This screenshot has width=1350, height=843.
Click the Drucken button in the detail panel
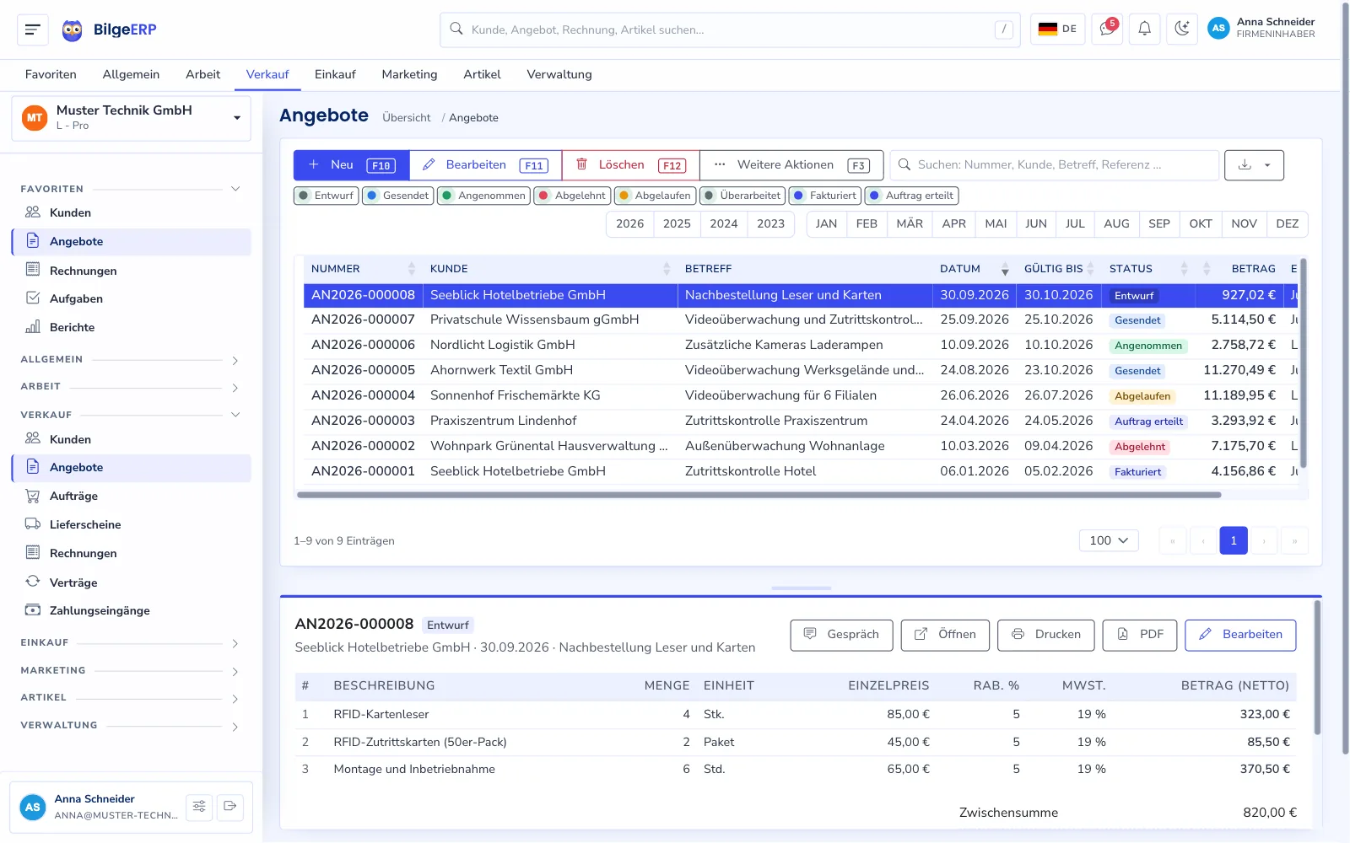1046,635
